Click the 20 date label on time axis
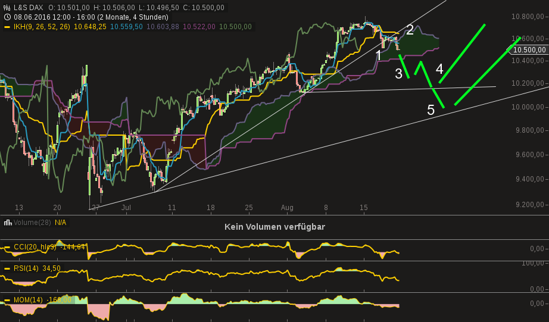The image size is (549, 322). [x=57, y=208]
